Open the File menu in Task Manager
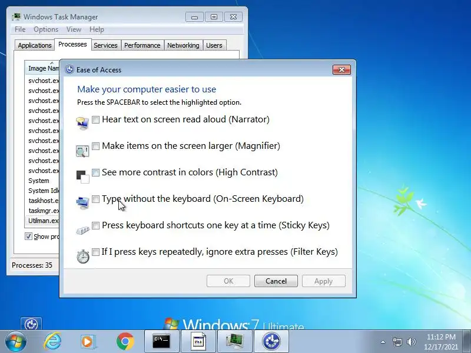This screenshot has height=353, width=471. (20, 29)
